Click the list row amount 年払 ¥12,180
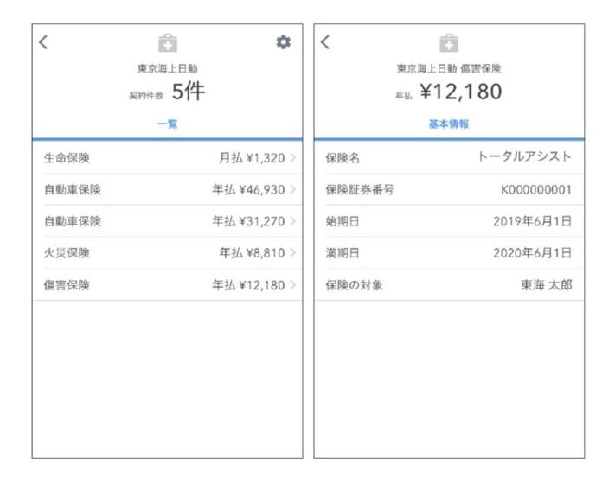Screen dimensions: 615x489 click(248, 285)
